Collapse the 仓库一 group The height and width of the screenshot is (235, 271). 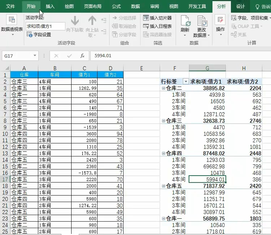[163, 219]
